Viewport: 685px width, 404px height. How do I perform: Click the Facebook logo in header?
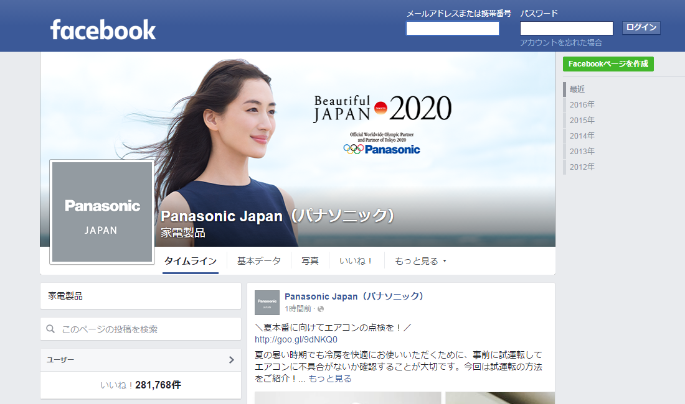tap(103, 30)
